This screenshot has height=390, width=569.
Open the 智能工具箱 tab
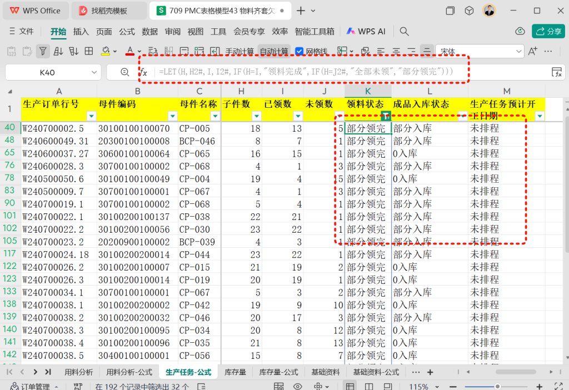315,32
